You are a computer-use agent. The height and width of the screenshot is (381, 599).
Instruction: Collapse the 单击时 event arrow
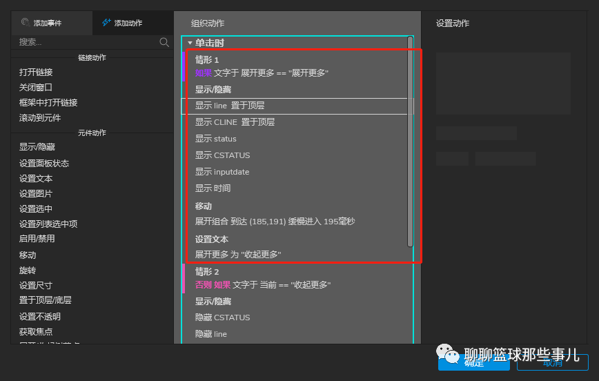click(x=190, y=43)
